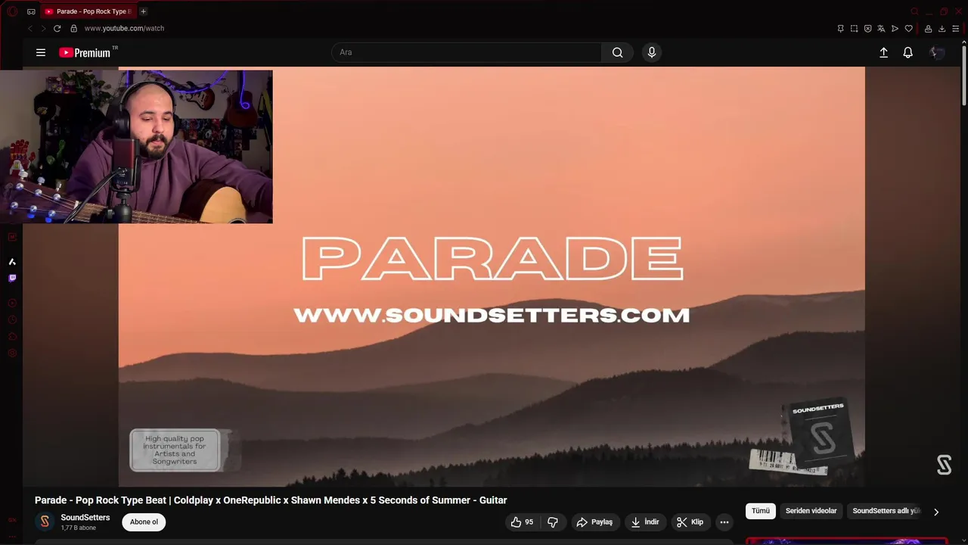968x545 pixels.
Task: Open the sidebar extensions cube icon
Action: click(12, 337)
